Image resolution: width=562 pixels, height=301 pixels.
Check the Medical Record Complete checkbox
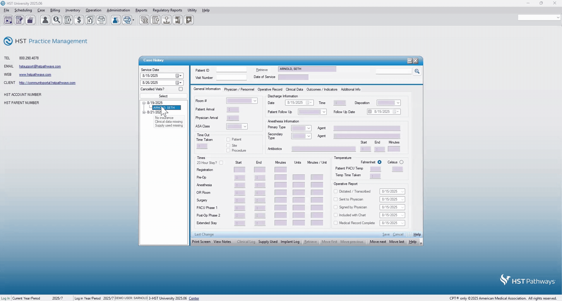coord(336,223)
